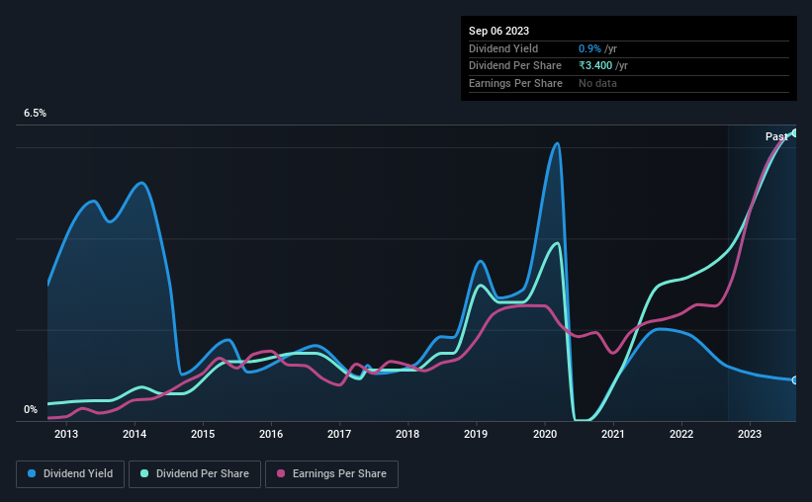Image resolution: width=812 pixels, height=502 pixels.
Task: Select the 2013 label on the time axis
Action: tap(66, 434)
